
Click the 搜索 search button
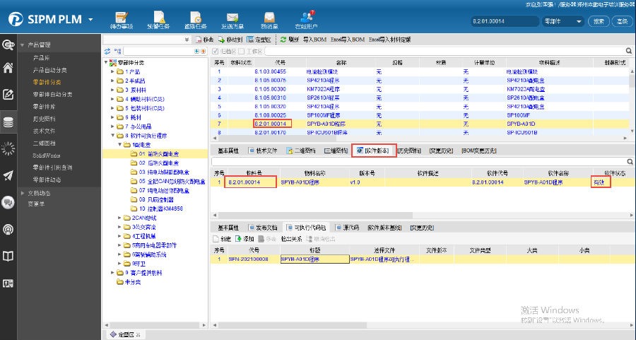(x=599, y=22)
